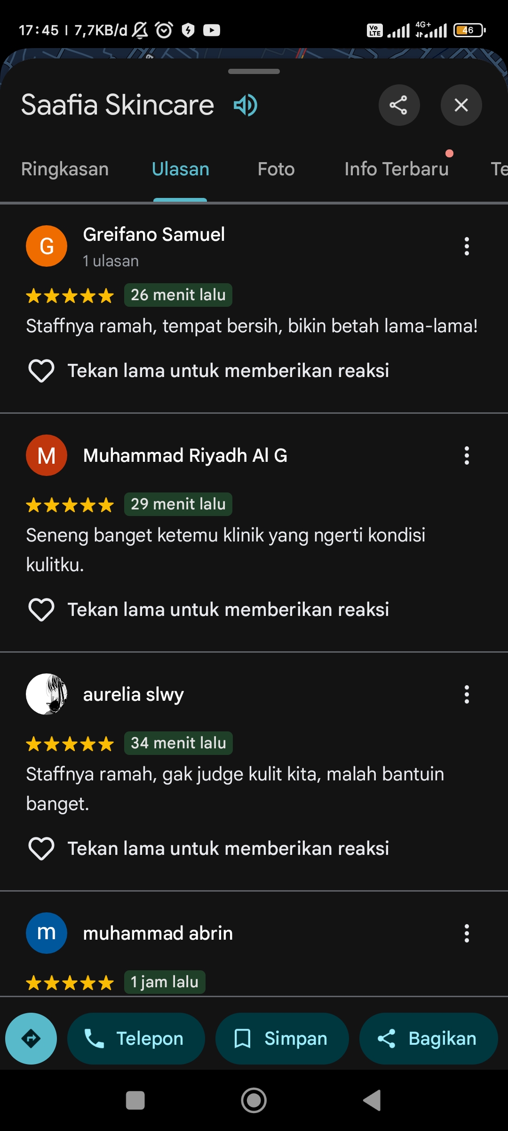The image size is (508, 1131).
Task: Tap the Telepon button
Action: (136, 1039)
